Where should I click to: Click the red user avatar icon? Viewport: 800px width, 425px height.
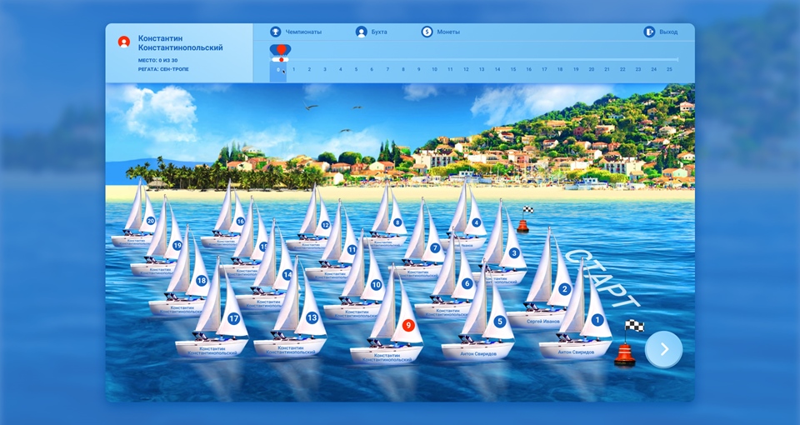[124, 42]
